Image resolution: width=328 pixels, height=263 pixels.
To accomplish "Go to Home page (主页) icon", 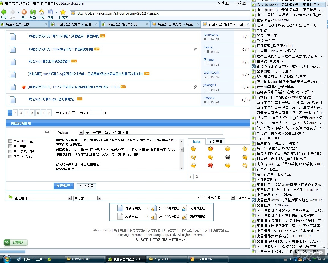I will [x=42, y=12].
